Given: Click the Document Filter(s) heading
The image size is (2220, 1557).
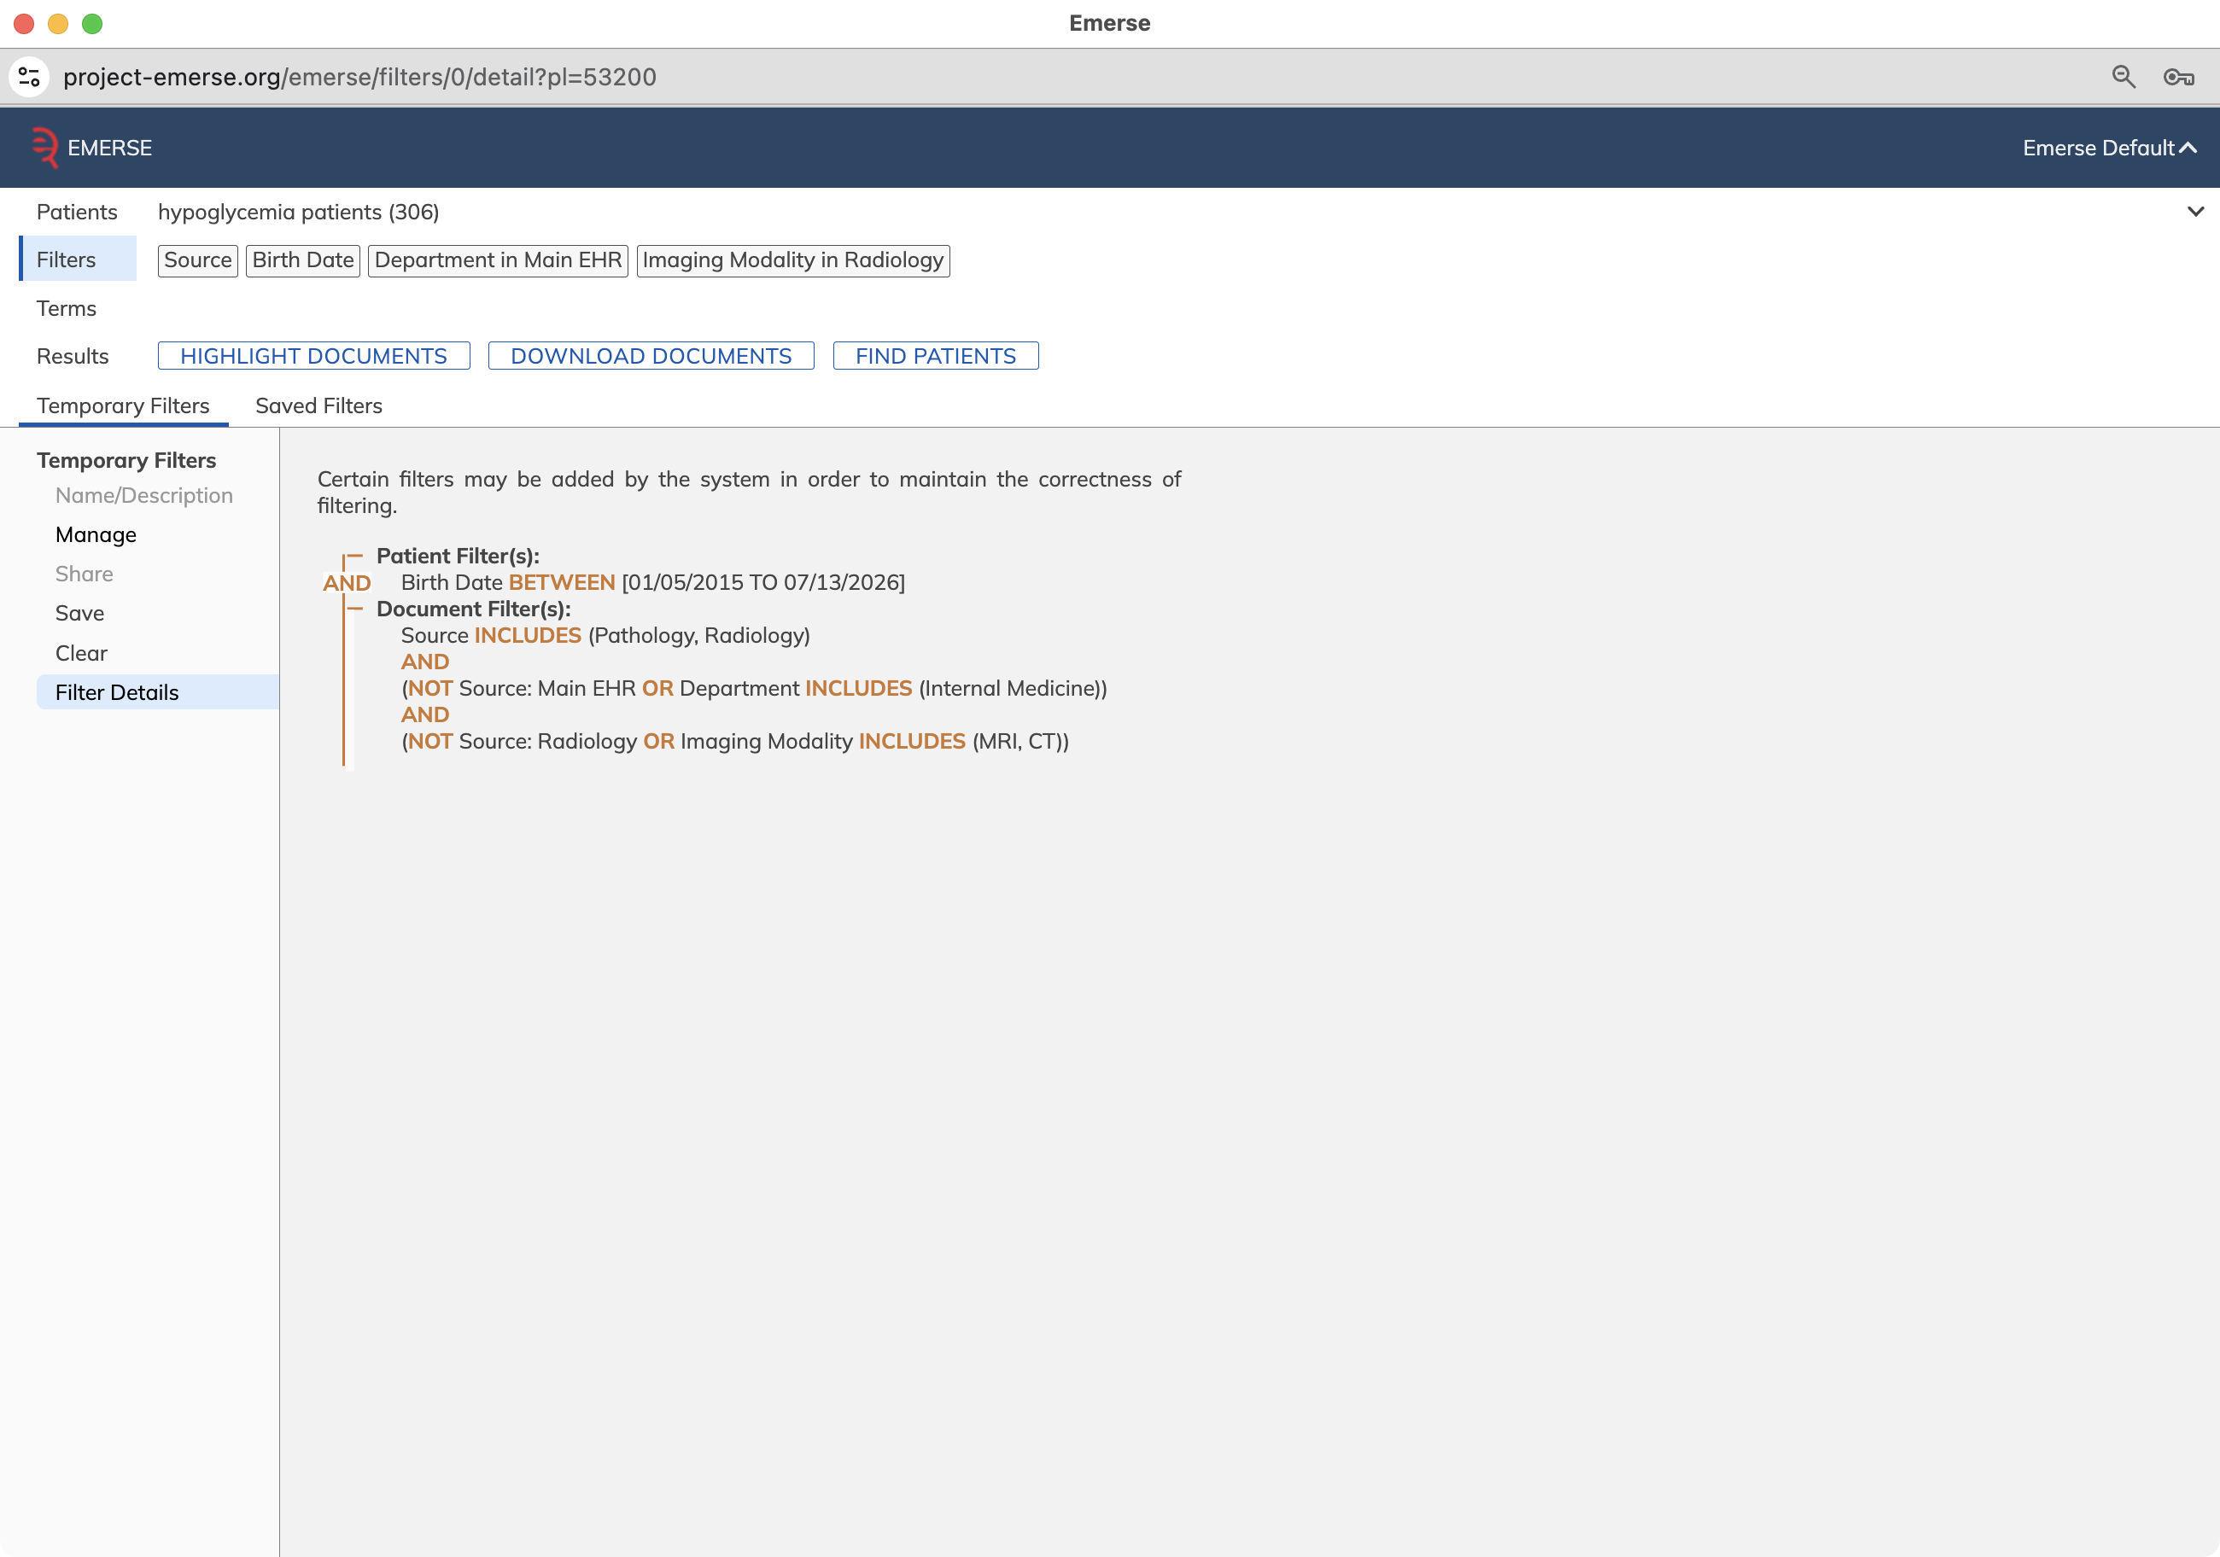Looking at the screenshot, I should click(473, 609).
